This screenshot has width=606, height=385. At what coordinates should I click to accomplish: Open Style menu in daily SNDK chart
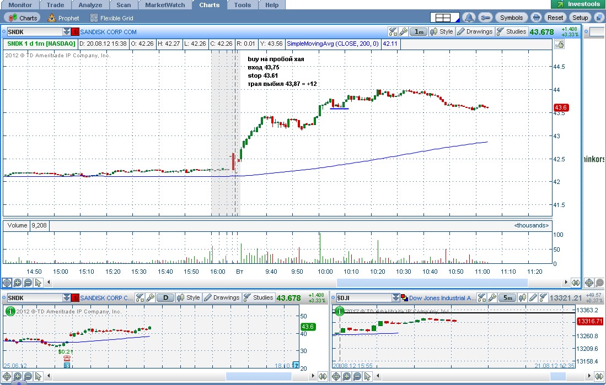(x=188, y=298)
